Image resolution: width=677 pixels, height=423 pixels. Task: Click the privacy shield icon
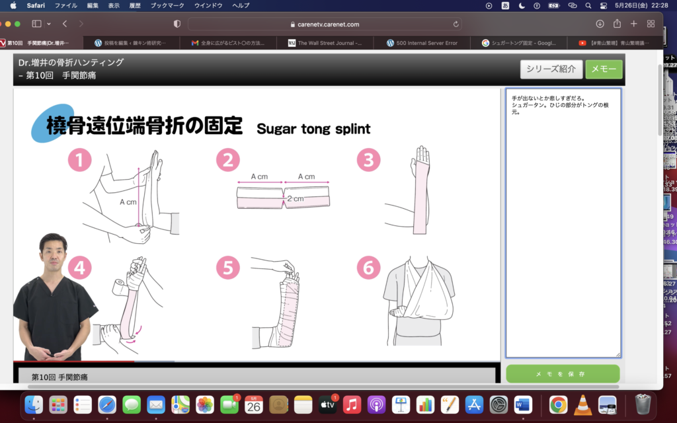tap(177, 24)
